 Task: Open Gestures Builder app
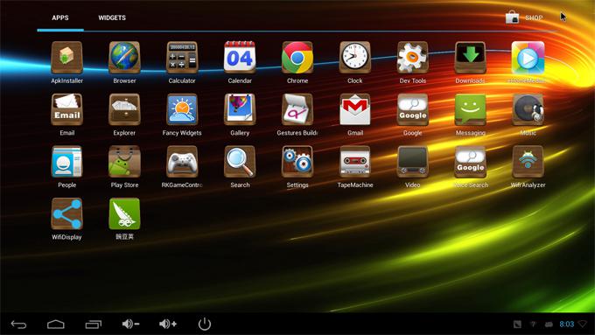coord(297,109)
